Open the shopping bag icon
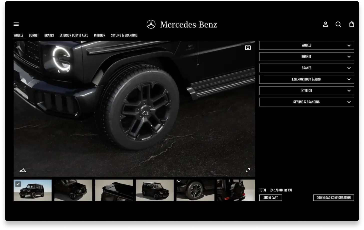Image resolution: width=364 pixels, height=230 pixels. pyautogui.click(x=351, y=24)
